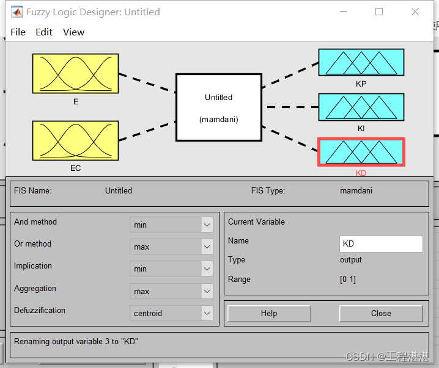Select the KI output variable block
439x368 pixels.
[x=361, y=107]
